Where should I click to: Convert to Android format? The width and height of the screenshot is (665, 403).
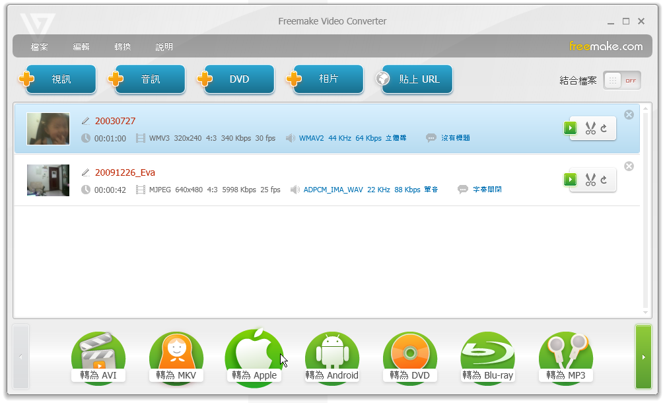pos(332,359)
